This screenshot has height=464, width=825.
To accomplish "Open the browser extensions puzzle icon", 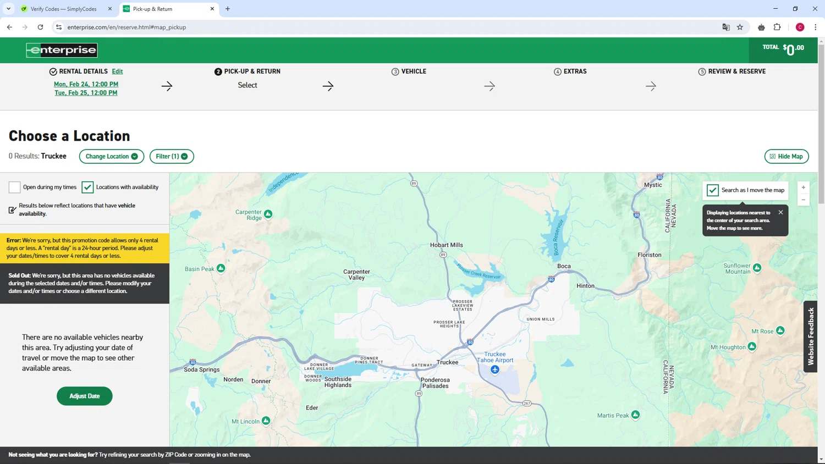I will (x=777, y=27).
